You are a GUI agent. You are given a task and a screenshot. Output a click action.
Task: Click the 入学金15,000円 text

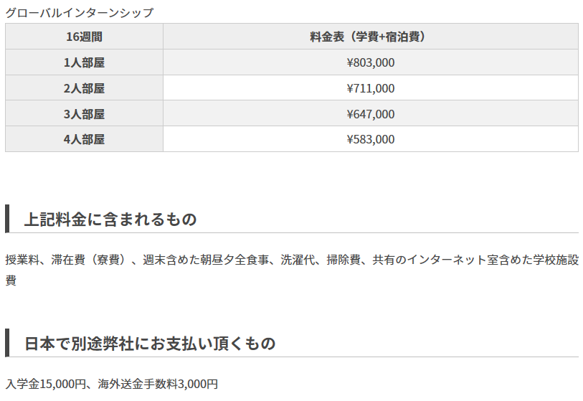tap(46, 384)
